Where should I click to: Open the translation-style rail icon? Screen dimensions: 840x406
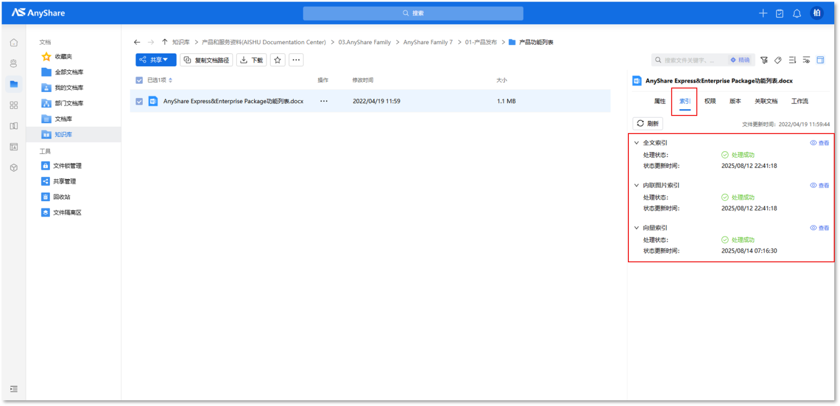pyautogui.click(x=14, y=147)
